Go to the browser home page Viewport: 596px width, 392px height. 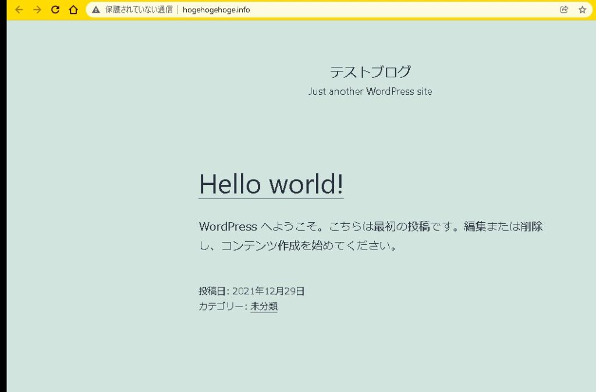click(x=73, y=10)
